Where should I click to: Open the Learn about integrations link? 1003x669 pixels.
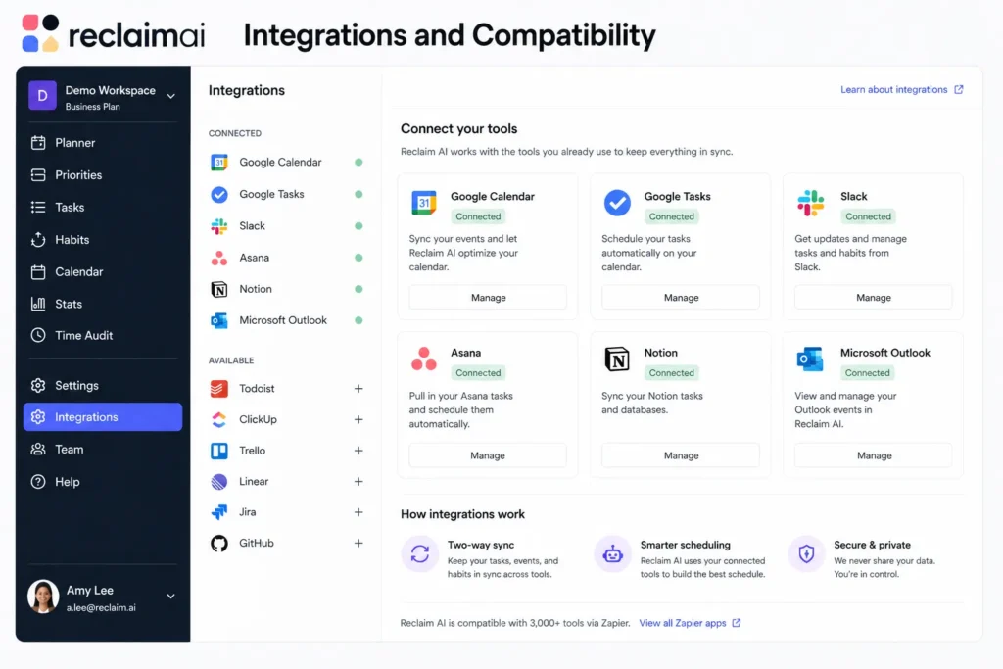click(x=901, y=89)
